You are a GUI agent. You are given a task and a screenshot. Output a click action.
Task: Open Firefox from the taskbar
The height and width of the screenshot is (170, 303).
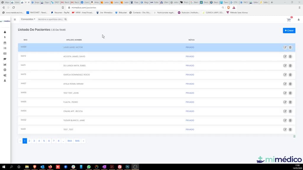point(50,167)
